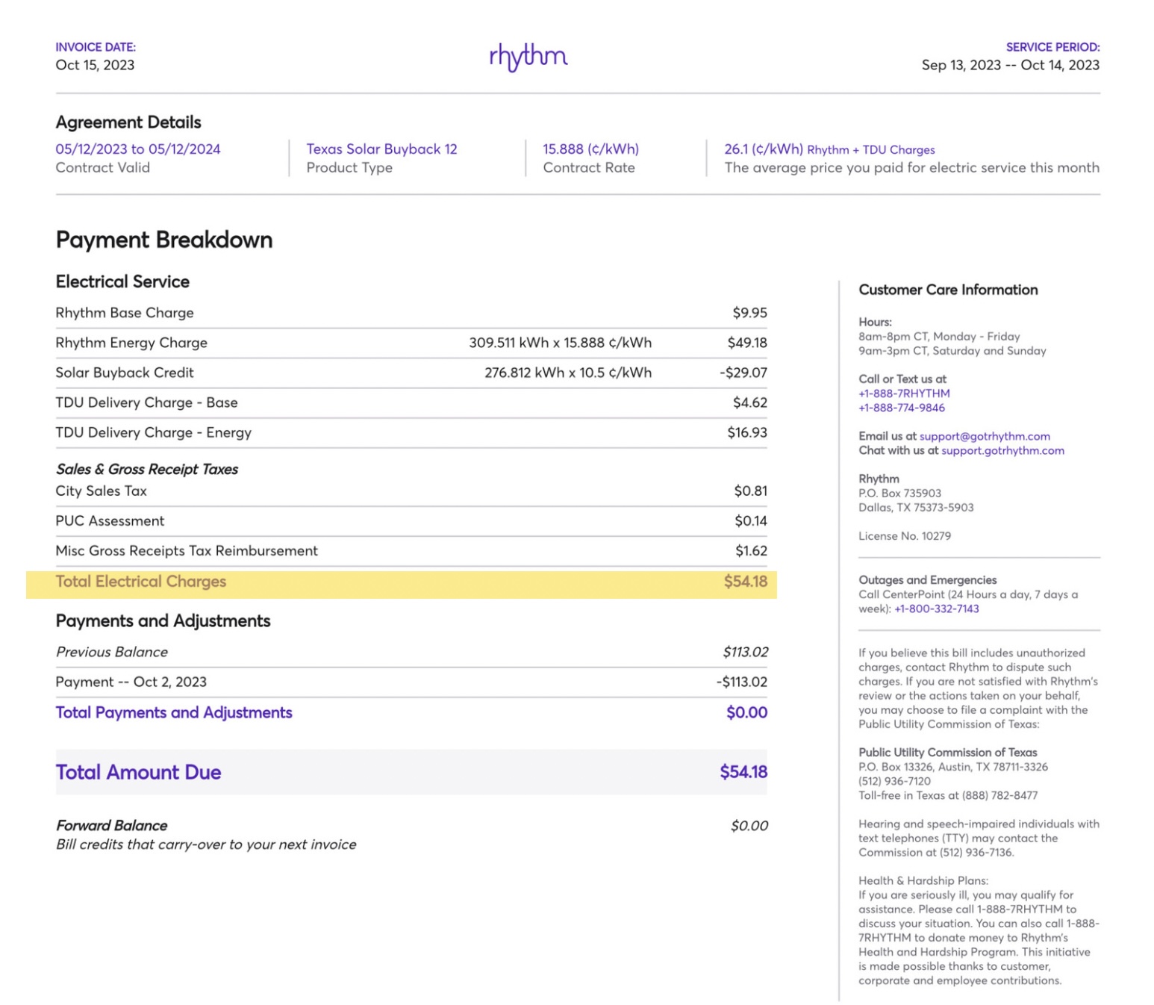Click the 9am-3pm CT weekend hours line
The width and height of the screenshot is (1154, 1005).
[952, 351]
